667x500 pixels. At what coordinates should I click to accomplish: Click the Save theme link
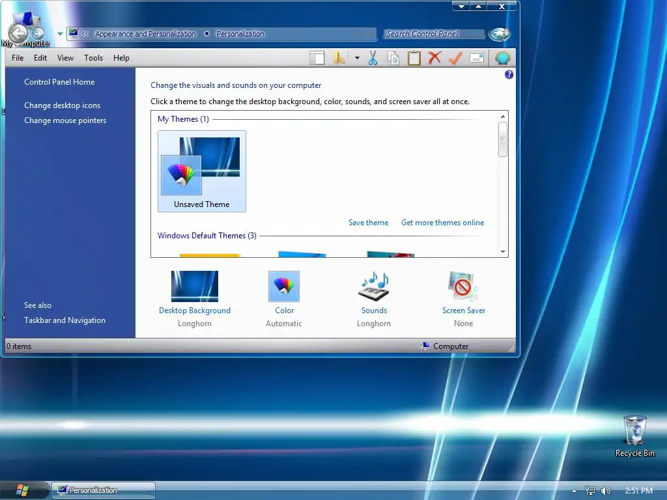tap(369, 223)
